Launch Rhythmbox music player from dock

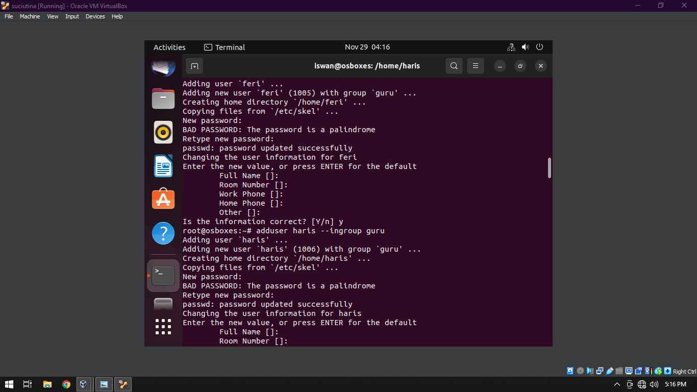[x=163, y=132]
